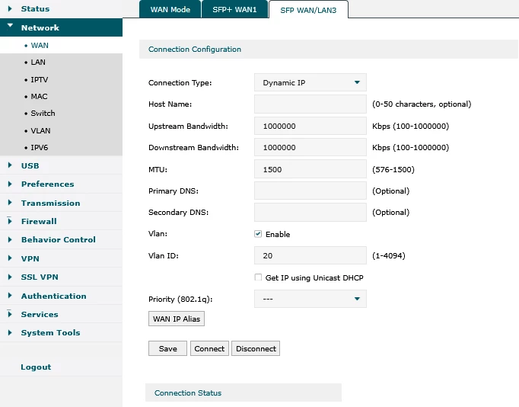
Task: Expand the USB section arrow
Action: [x=10, y=165]
